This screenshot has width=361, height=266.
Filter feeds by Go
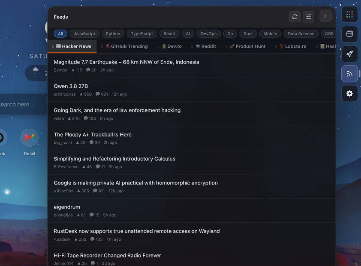[x=230, y=33]
